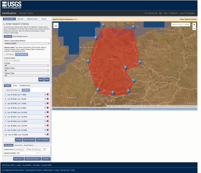Screen dimensions: 201x173
Task: Click the Feature Name input field
Action: (27, 60)
